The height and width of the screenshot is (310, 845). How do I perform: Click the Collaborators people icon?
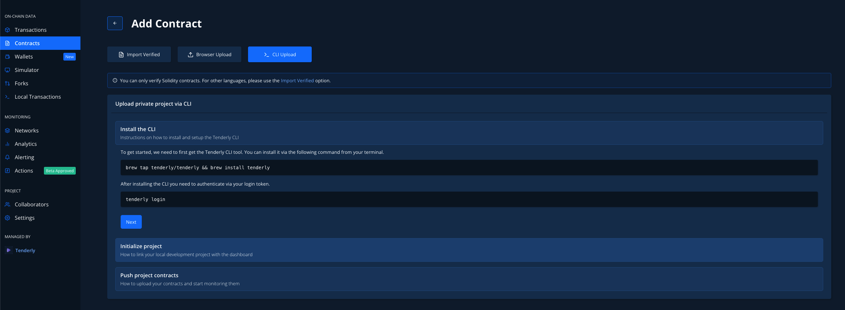pyautogui.click(x=7, y=204)
